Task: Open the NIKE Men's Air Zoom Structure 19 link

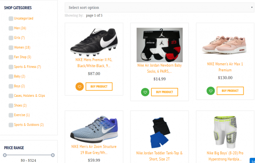Action: (x=94, y=149)
